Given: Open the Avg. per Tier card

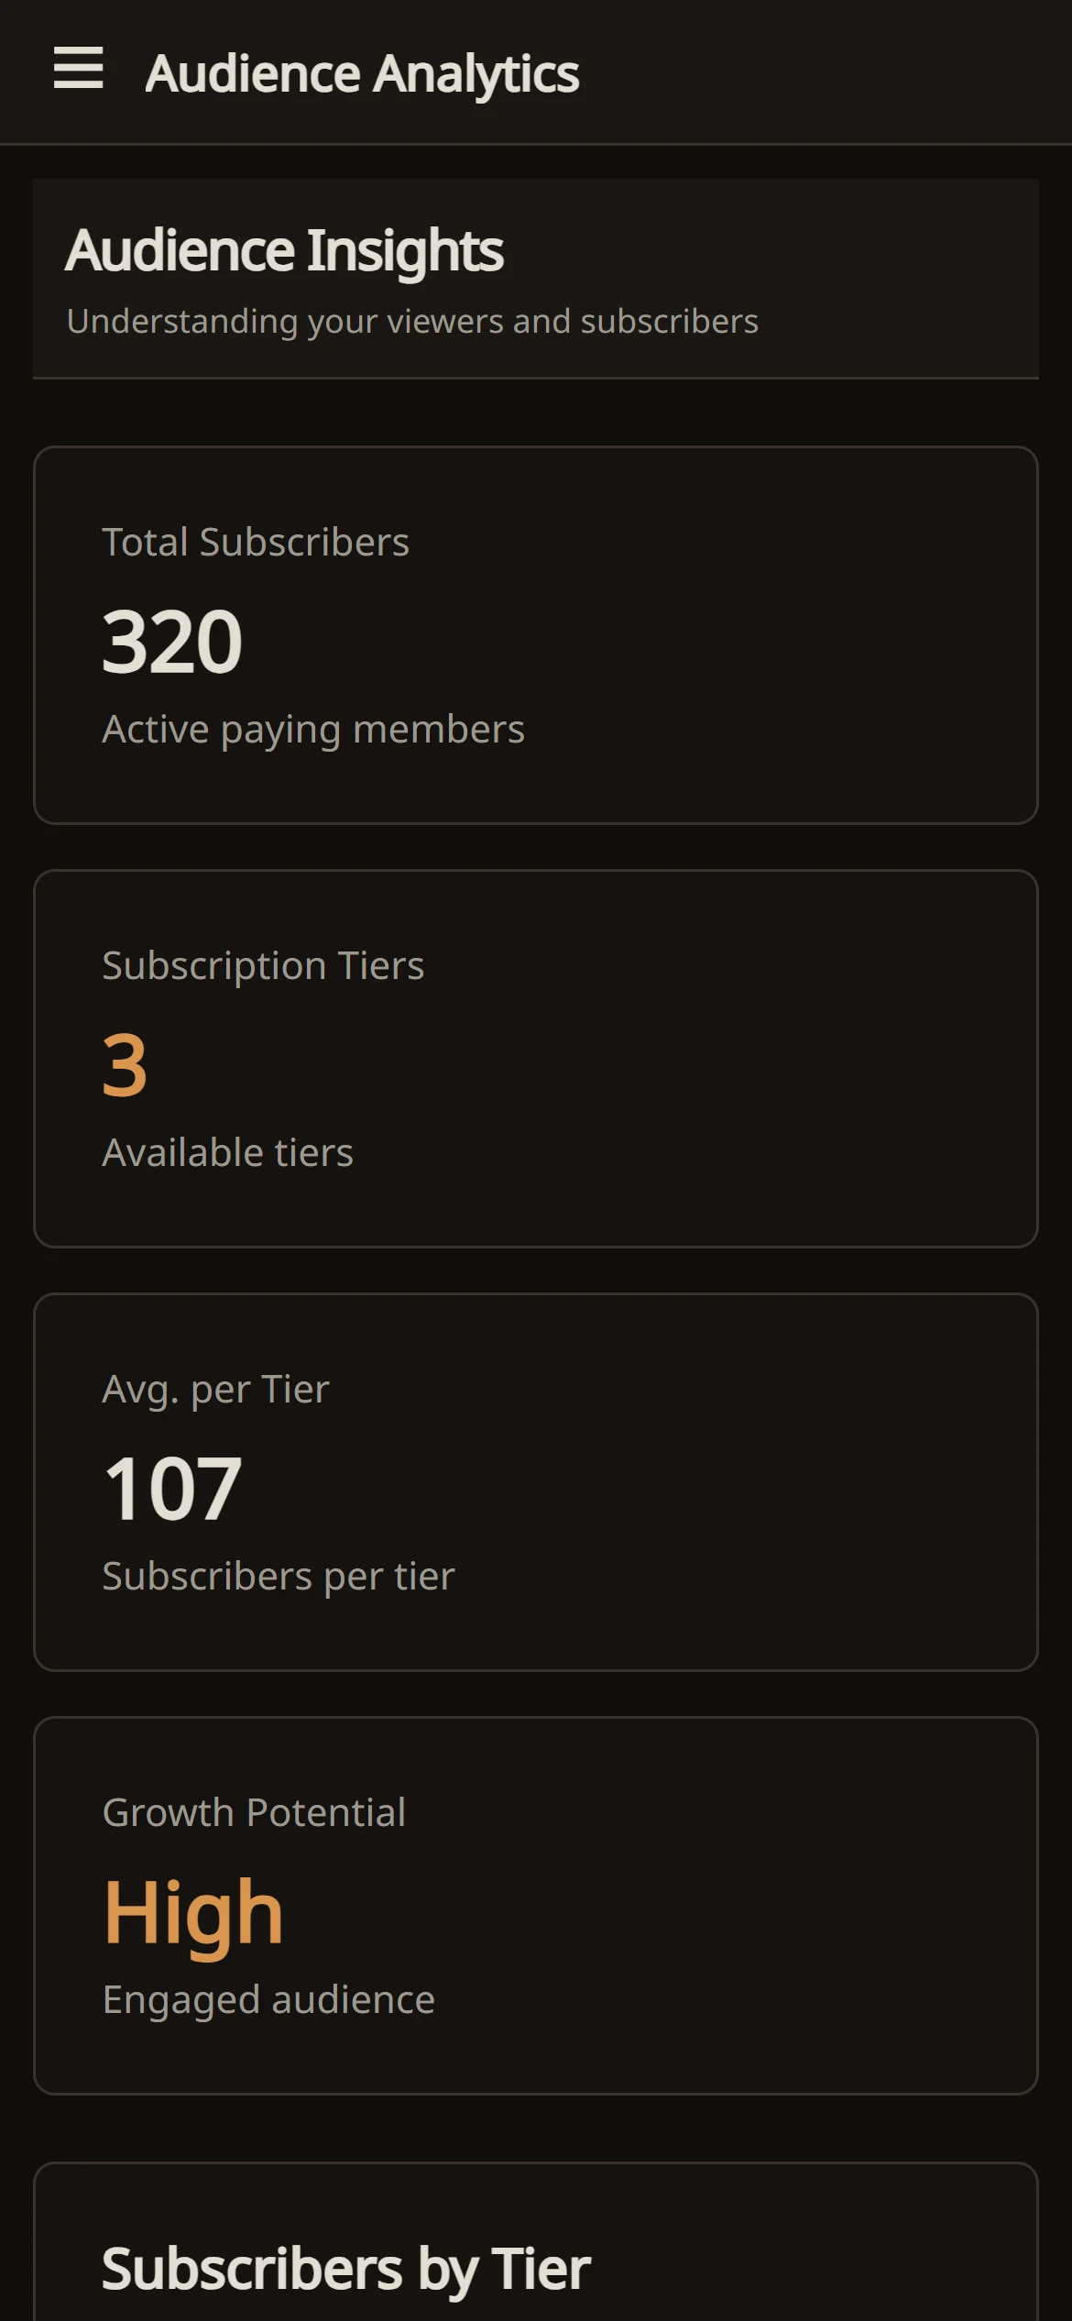Looking at the screenshot, I should (536, 1482).
